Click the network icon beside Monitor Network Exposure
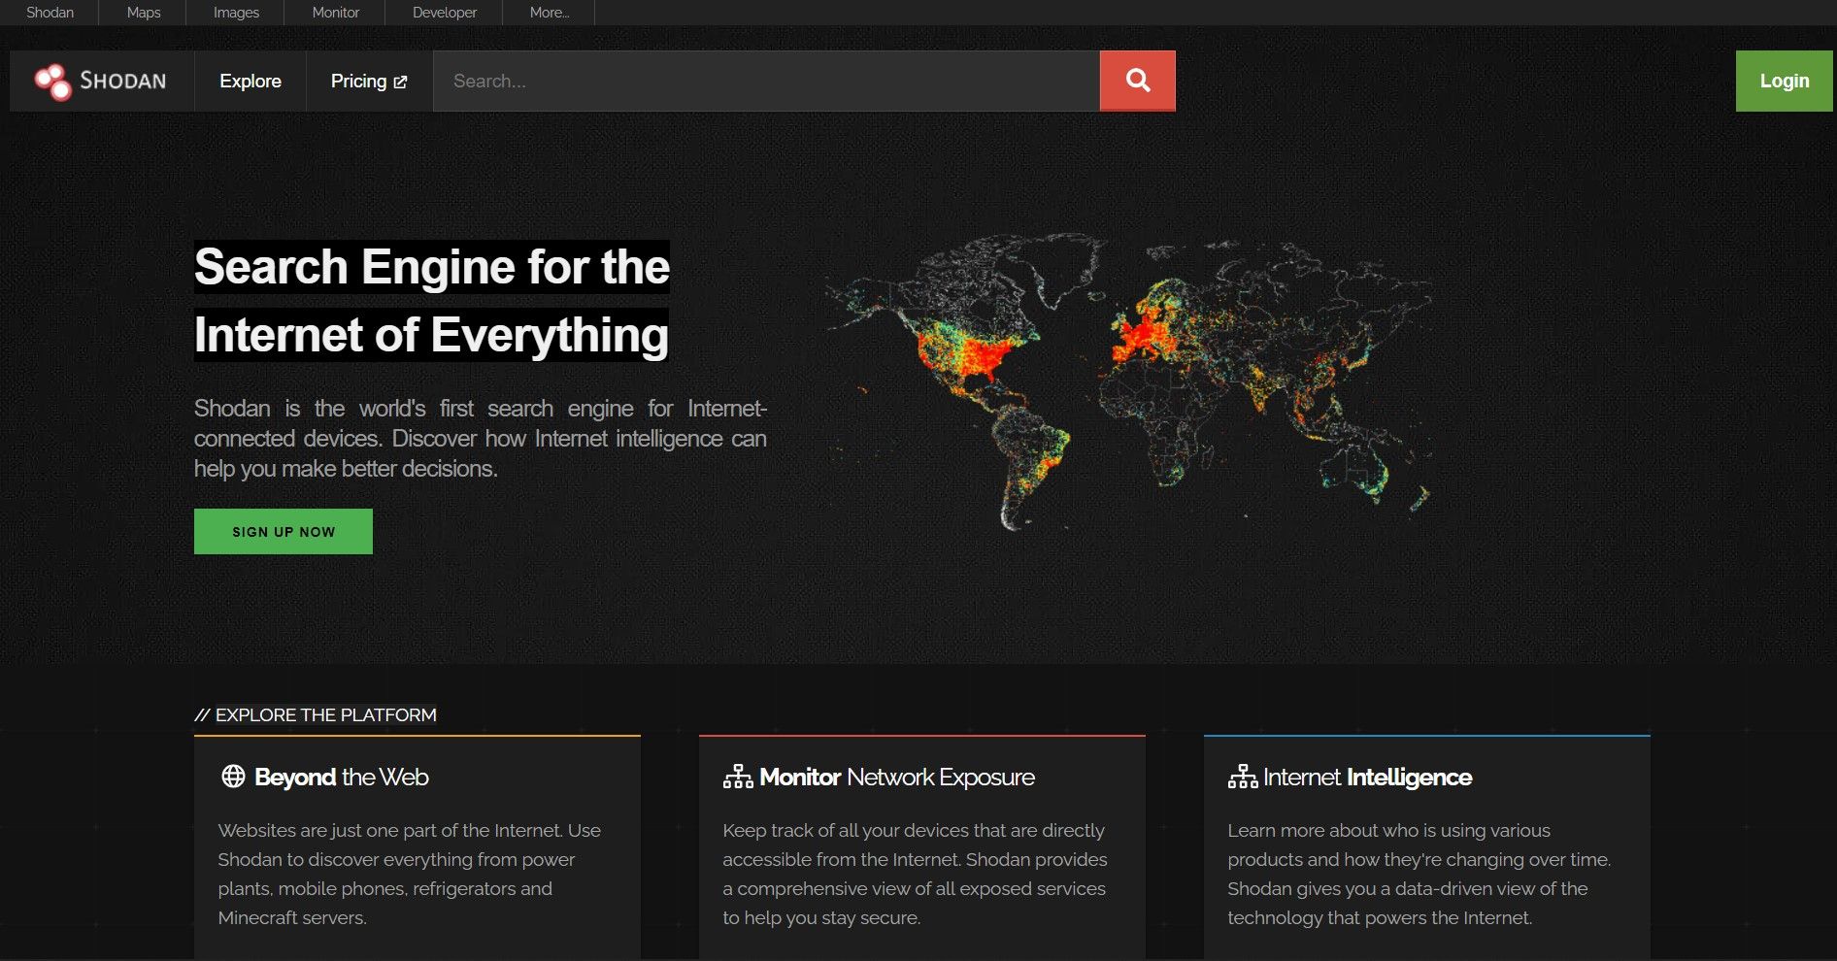1837x961 pixels. [x=738, y=777]
